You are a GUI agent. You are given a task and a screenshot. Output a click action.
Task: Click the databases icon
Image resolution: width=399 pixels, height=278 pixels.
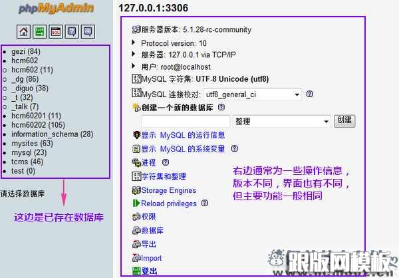point(136,230)
